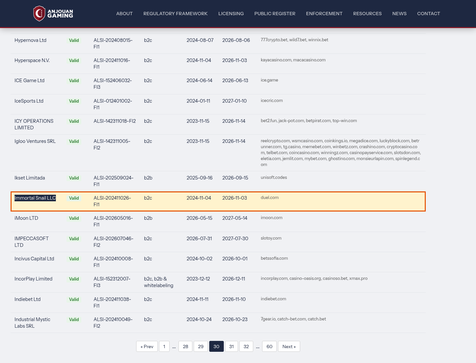Image resolution: width=476 pixels, height=363 pixels.
Task: Click the IncorPlay Limited name
Action: point(33,279)
